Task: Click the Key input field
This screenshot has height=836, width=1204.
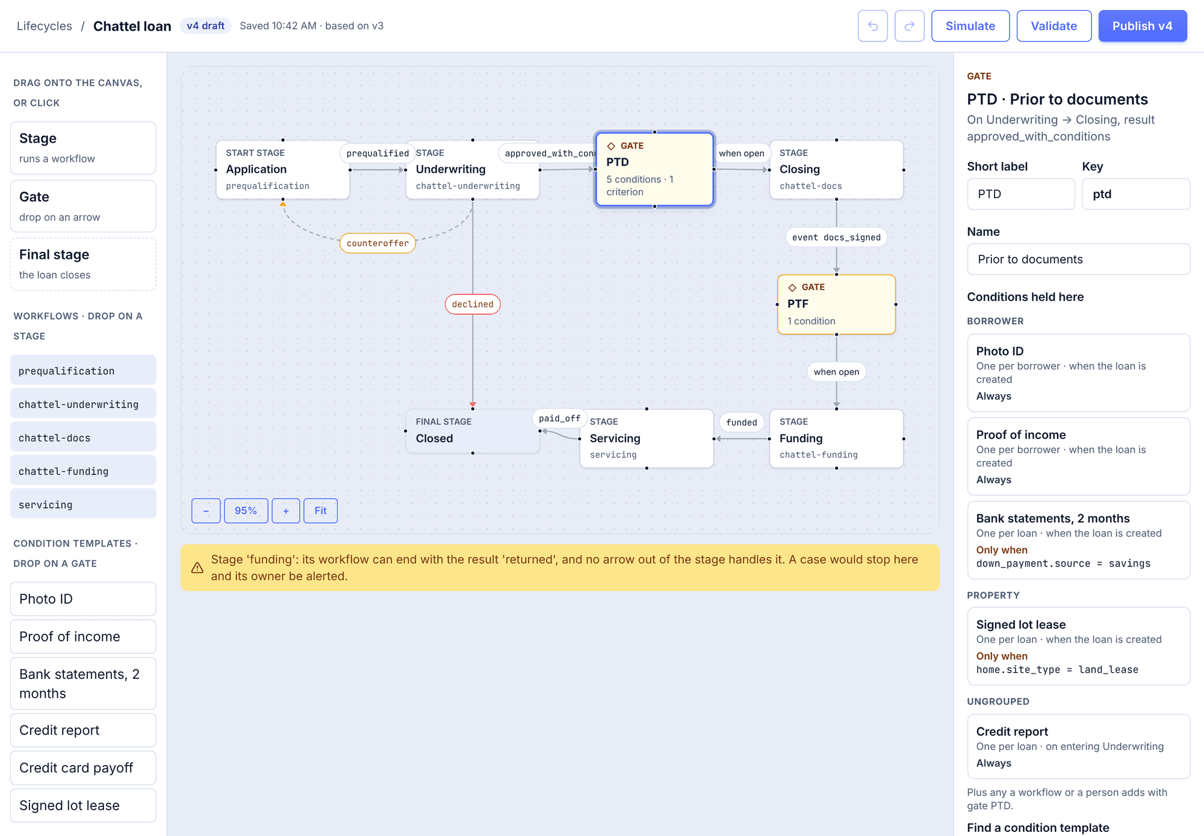Action: click(x=1135, y=194)
